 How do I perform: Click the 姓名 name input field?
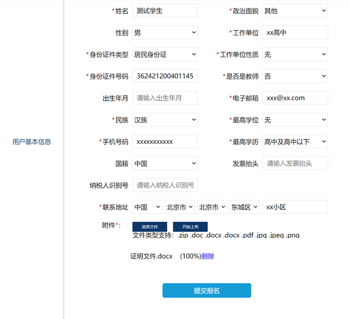pyautogui.click(x=165, y=11)
